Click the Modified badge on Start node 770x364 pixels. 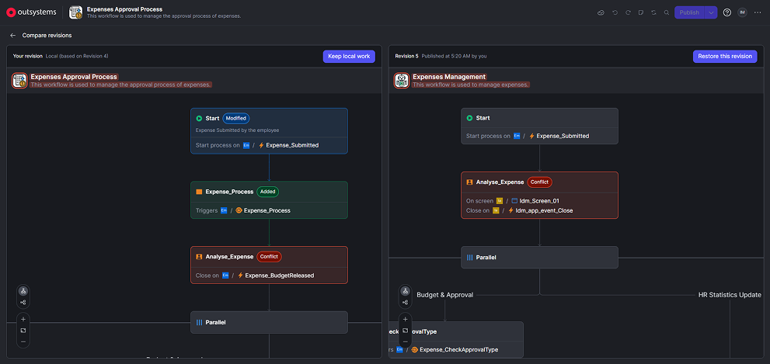[236, 118]
